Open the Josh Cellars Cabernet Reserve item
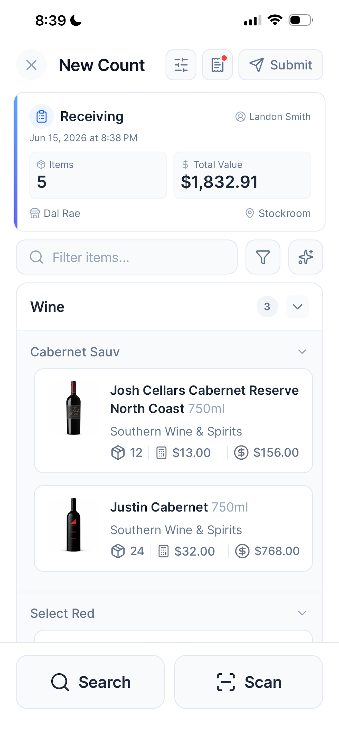The height and width of the screenshot is (736, 339). [x=173, y=421]
